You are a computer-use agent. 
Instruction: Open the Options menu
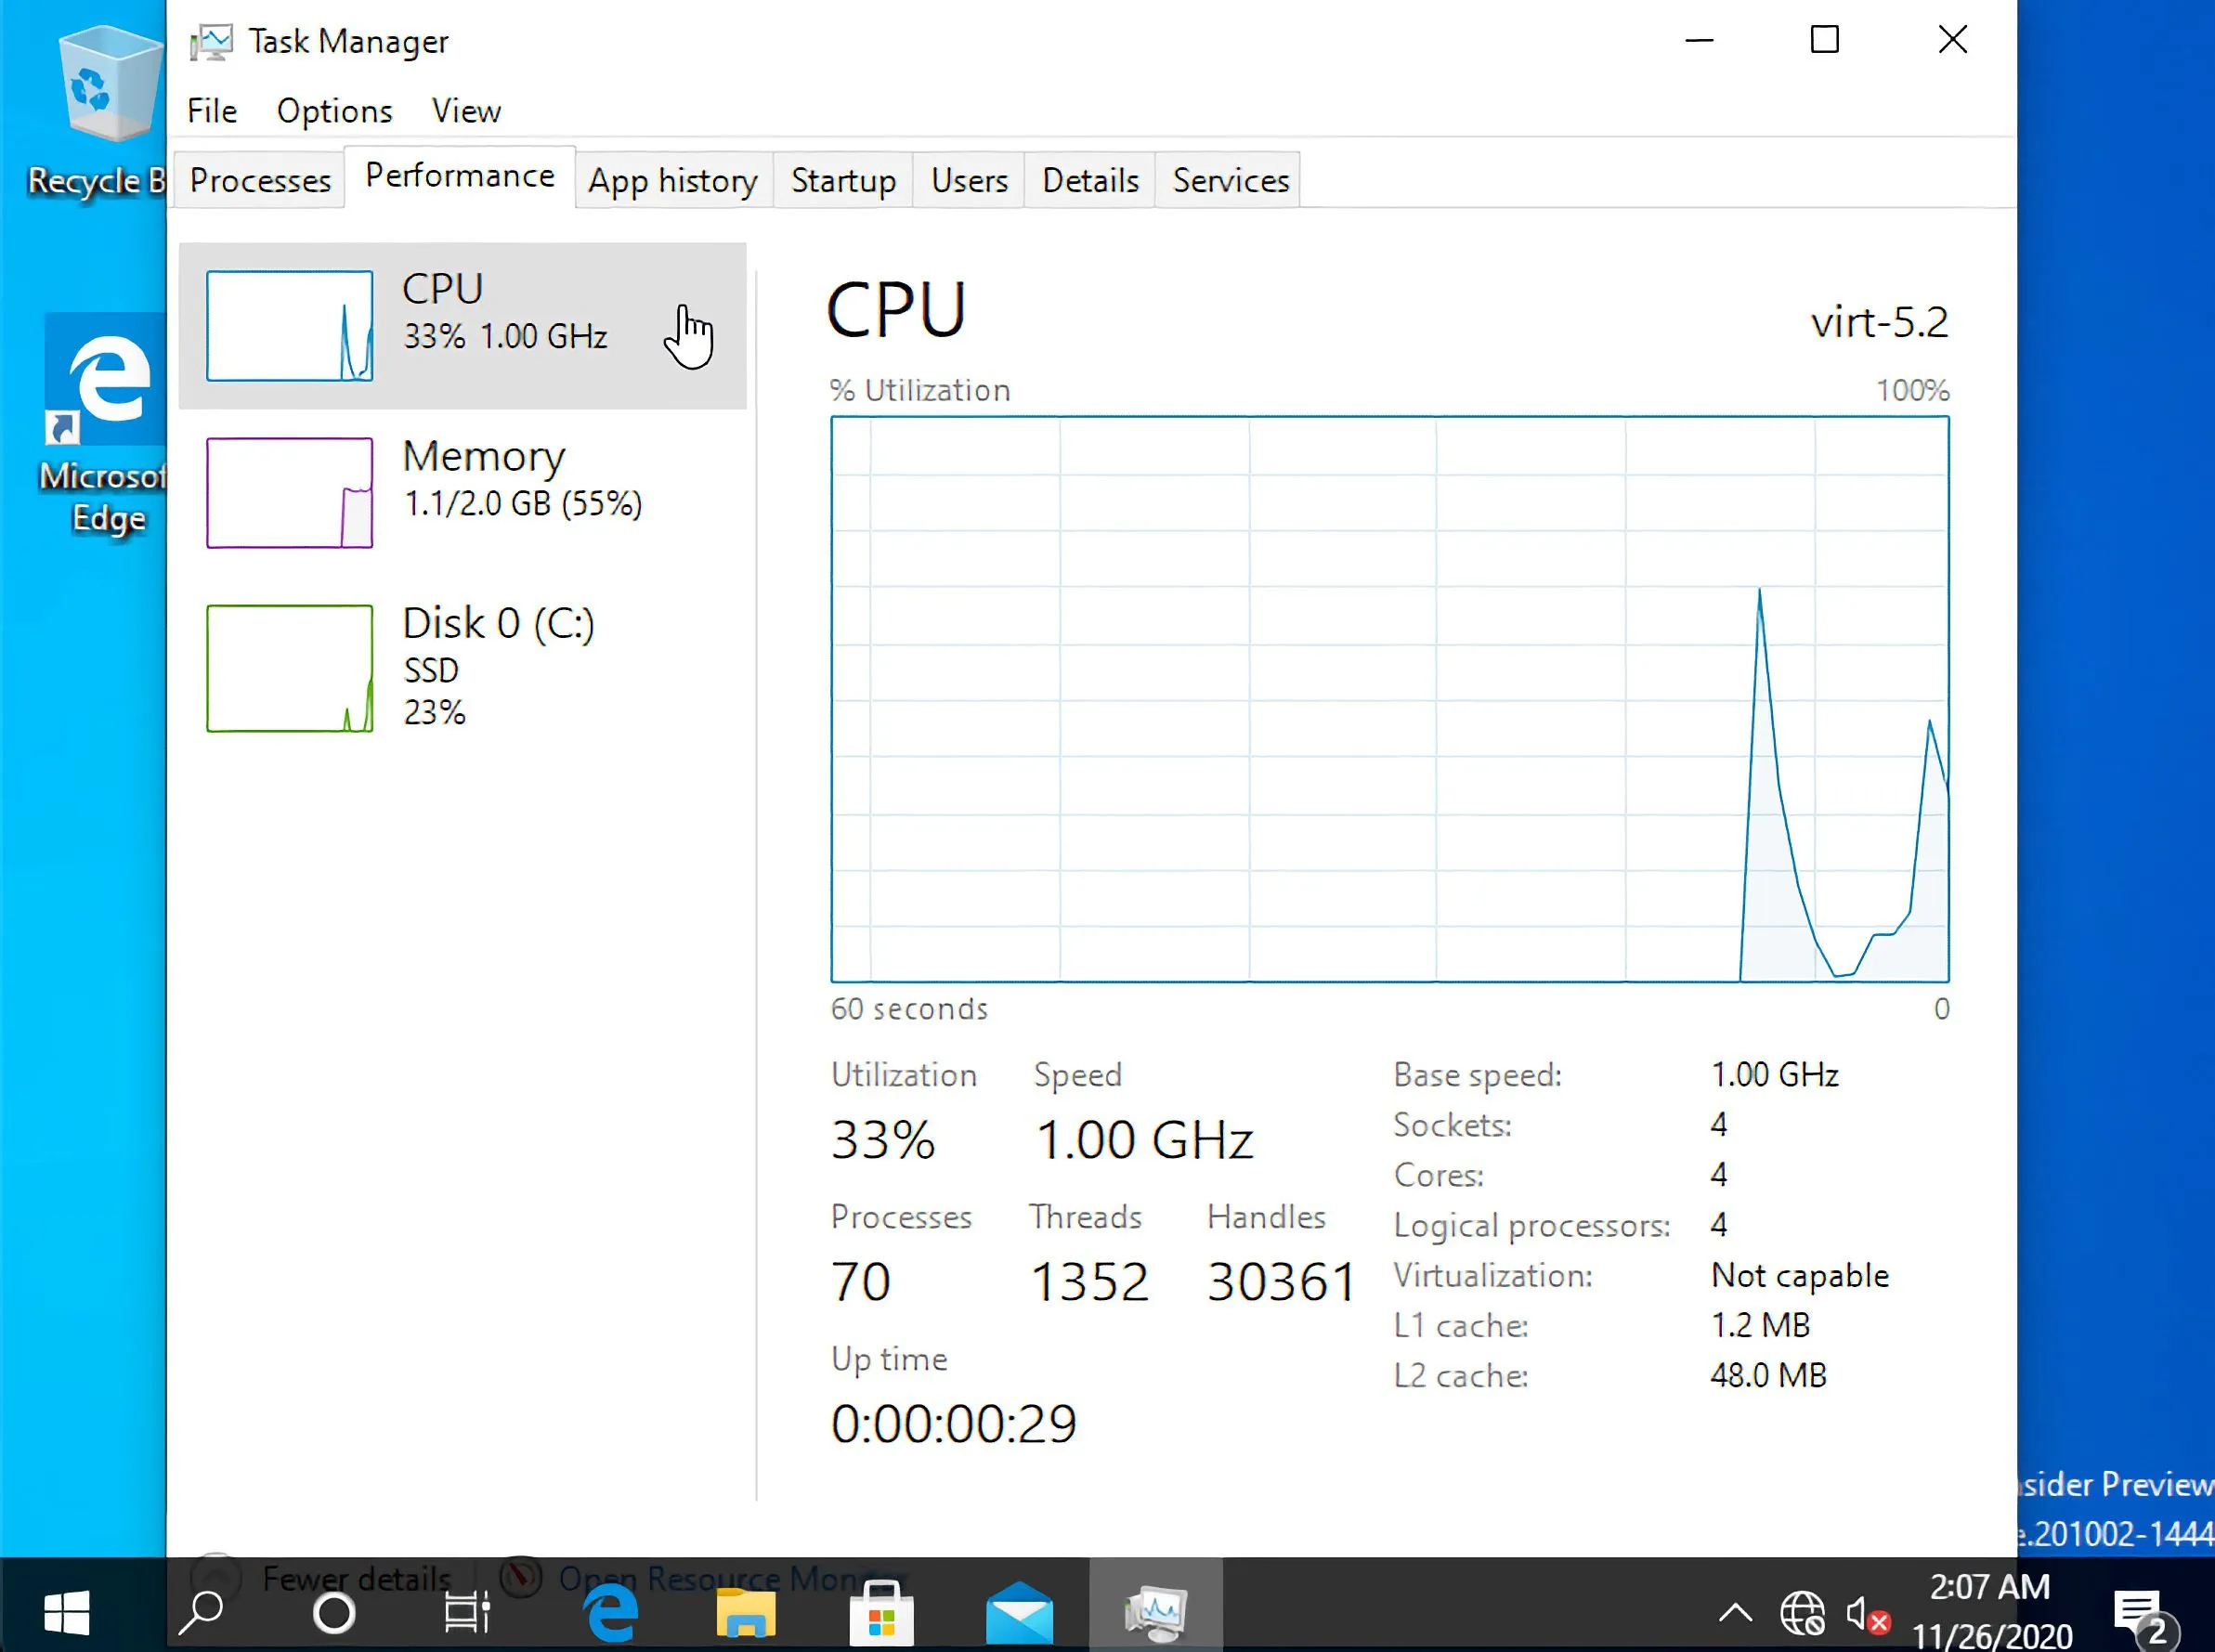[x=334, y=111]
